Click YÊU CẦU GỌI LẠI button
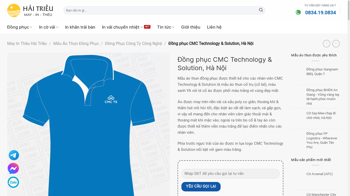The height and width of the screenshot is (196, 350). [x=201, y=187]
